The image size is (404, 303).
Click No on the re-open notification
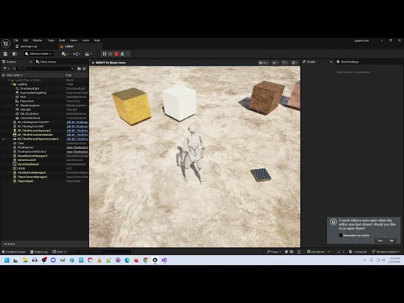click(x=391, y=241)
